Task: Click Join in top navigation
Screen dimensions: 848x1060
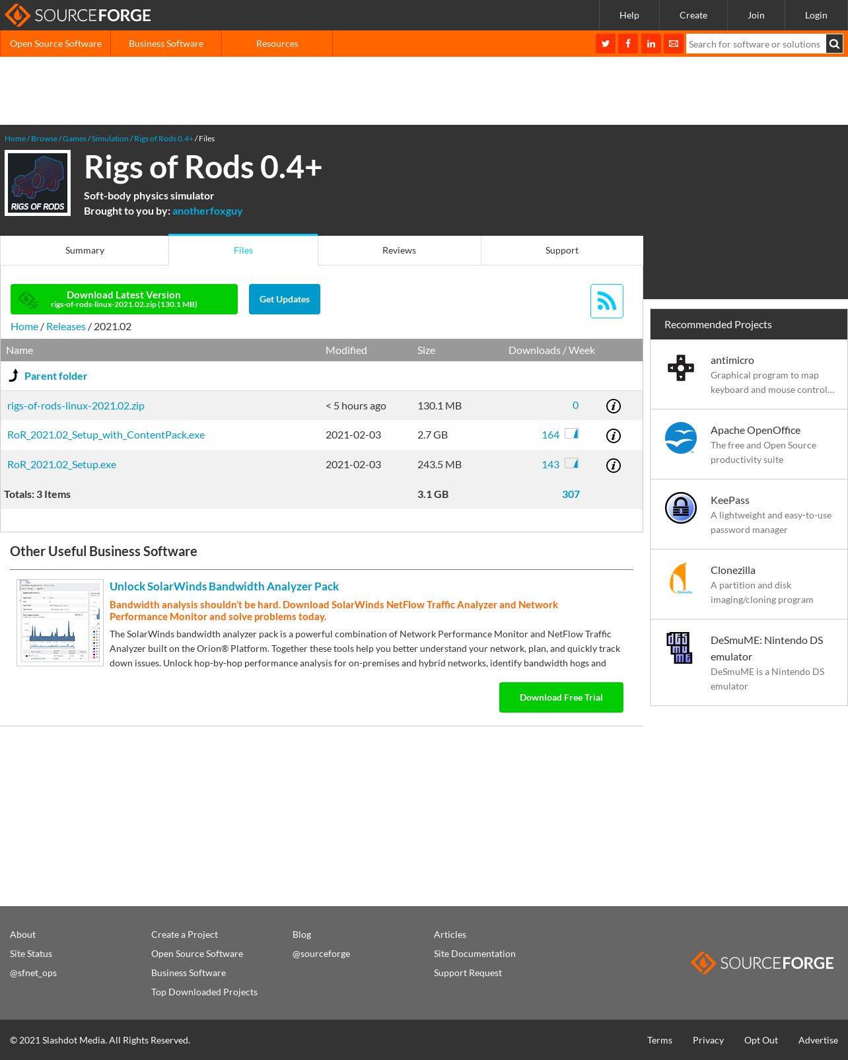Action: tap(756, 15)
